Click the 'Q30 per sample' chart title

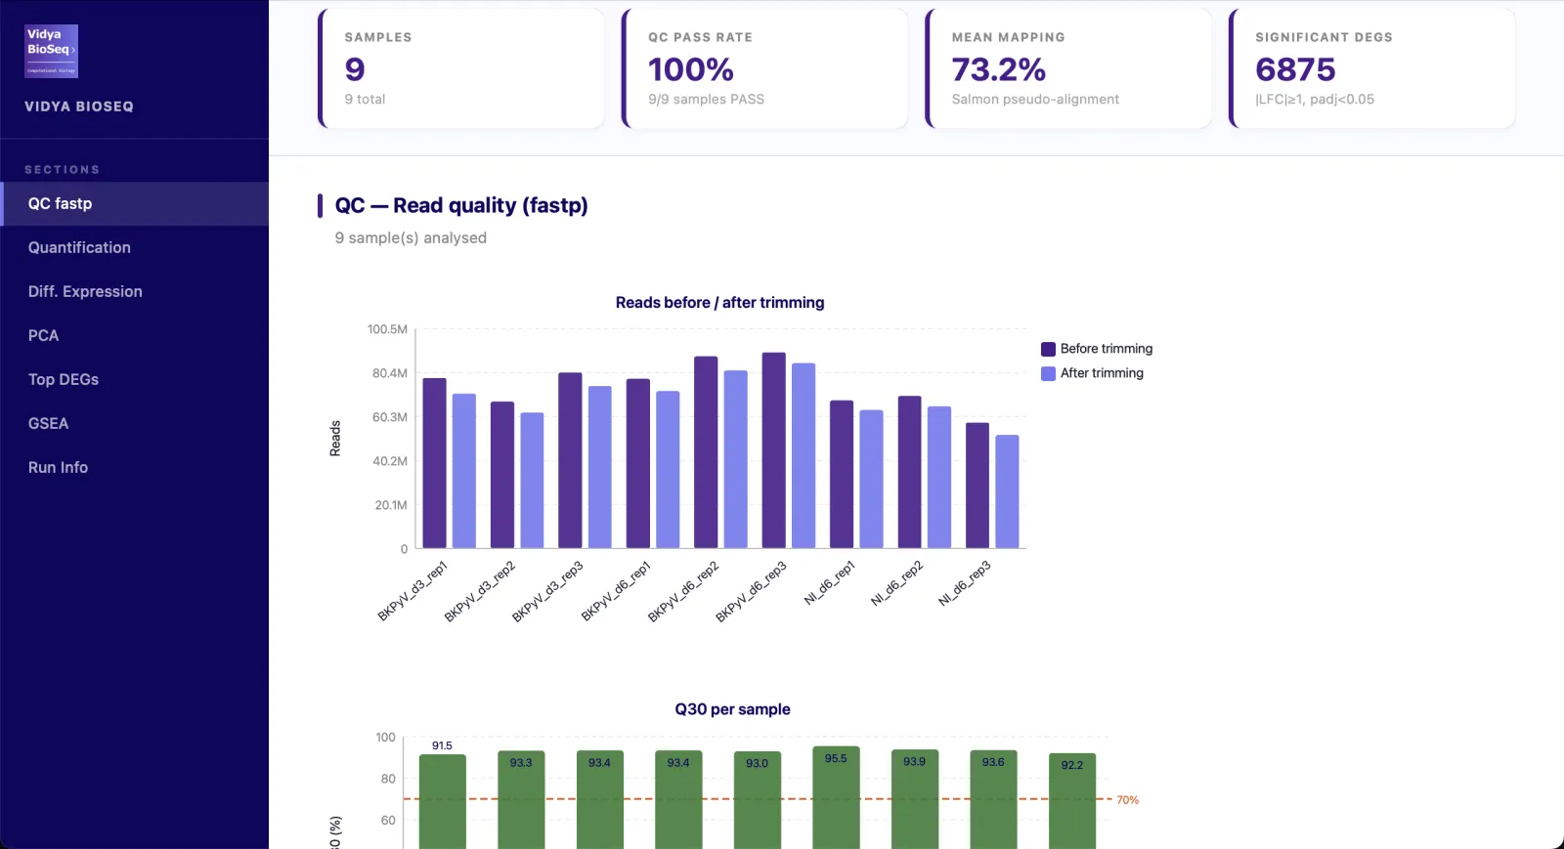point(732,709)
